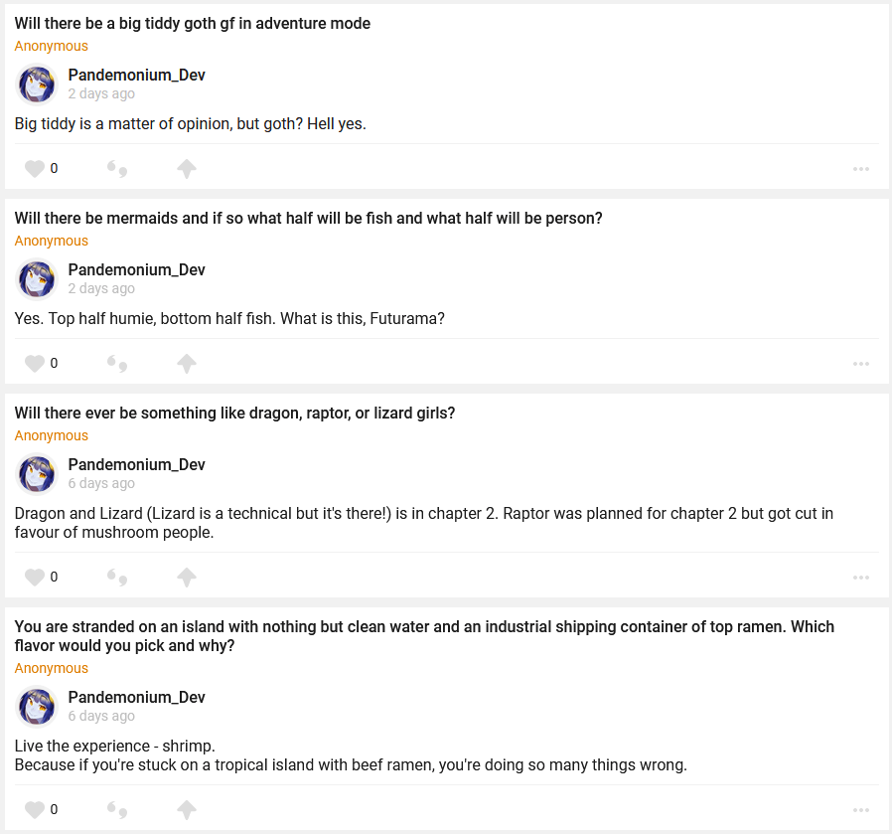Open the '2 days ago' timestamp on goth answer
Screen dimensions: 892x834
(101, 94)
